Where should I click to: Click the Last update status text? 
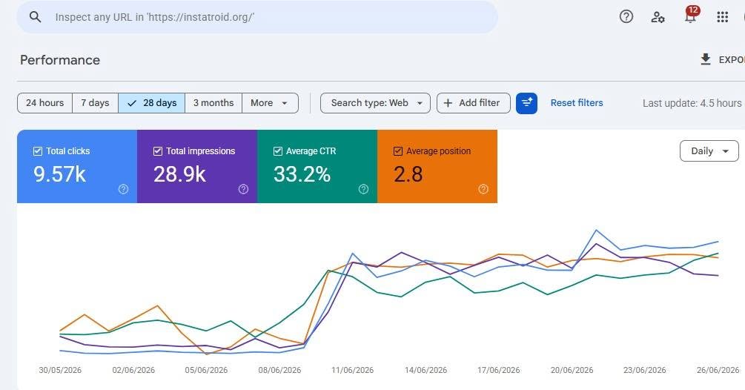click(x=692, y=103)
